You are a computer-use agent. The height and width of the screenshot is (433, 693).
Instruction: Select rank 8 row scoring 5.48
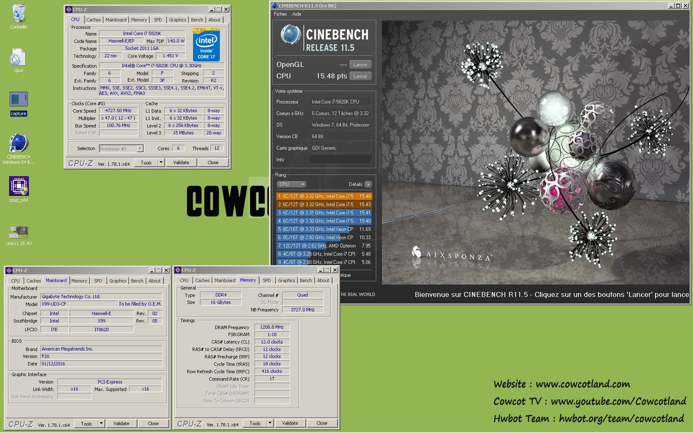coord(324,254)
